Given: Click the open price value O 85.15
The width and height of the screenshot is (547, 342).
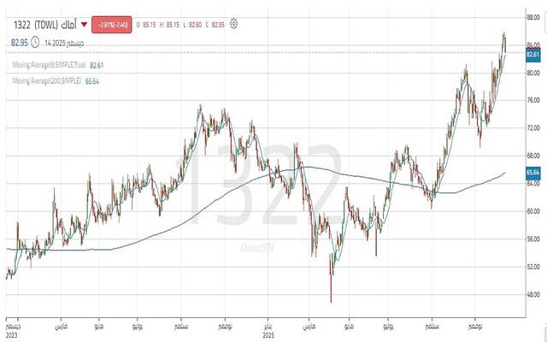Looking at the screenshot, I should click(149, 25).
